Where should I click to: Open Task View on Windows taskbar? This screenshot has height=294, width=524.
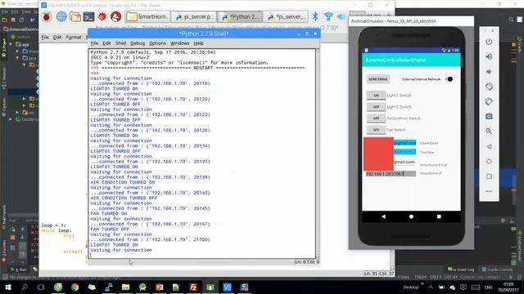pos(41,287)
